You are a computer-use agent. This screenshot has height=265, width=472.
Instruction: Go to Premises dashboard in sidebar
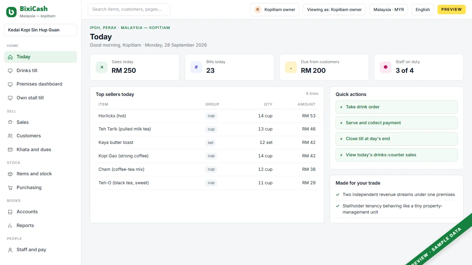tap(40, 84)
